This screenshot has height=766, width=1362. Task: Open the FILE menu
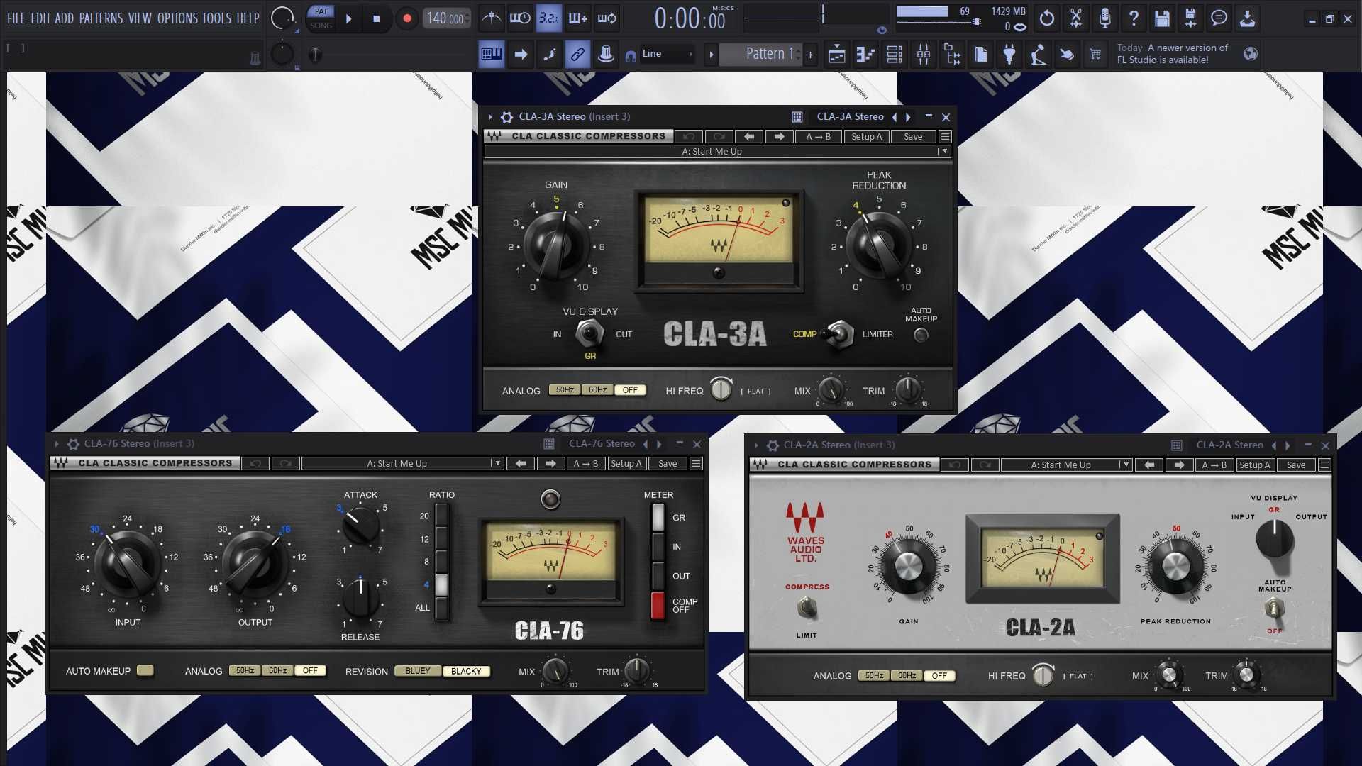(16, 18)
